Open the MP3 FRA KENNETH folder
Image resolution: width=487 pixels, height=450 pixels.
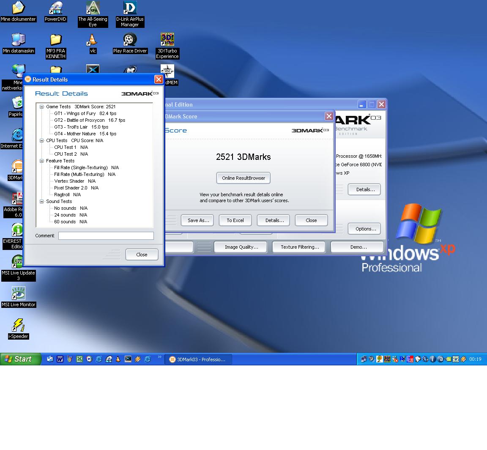click(x=56, y=46)
